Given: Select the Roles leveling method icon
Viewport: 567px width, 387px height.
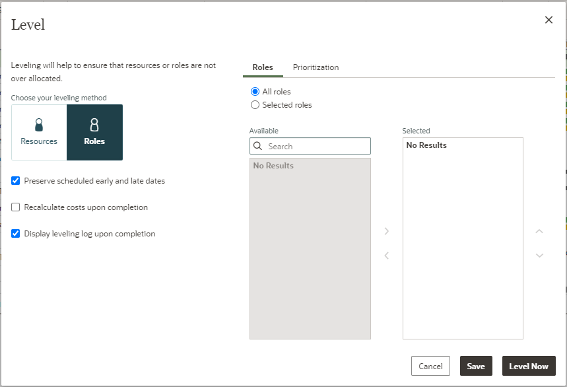Looking at the screenshot, I should 94,125.
